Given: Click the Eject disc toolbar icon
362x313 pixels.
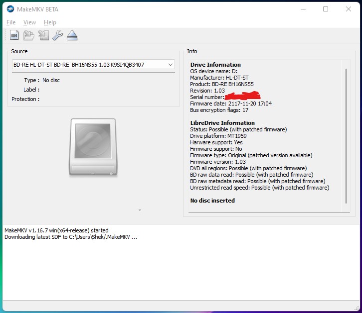Looking at the screenshot, I should point(72,35).
